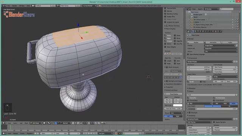Click the Render tab icon in properties
The height and width of the screenshot is (136, 242).
click(193, 31)
